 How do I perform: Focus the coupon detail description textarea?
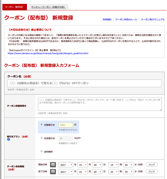point(100,104)
